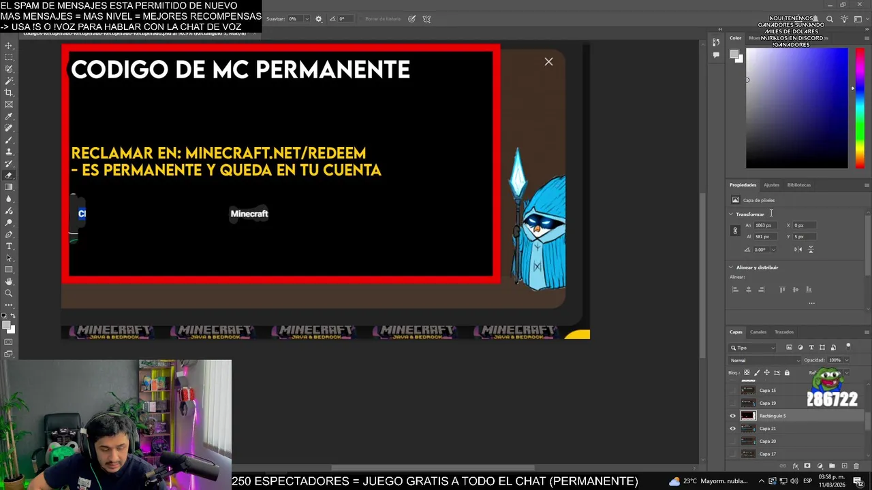The width and height of the screenshot is (872, 490).
Task: Show the Capa 15 layer
Action: [733, 391]
